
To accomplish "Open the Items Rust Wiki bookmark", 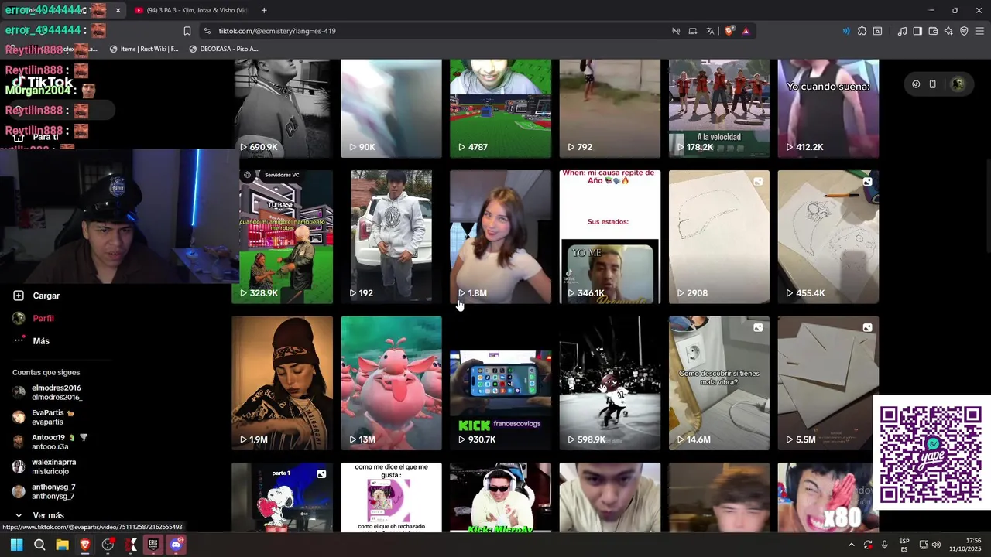I will [145, 49].
